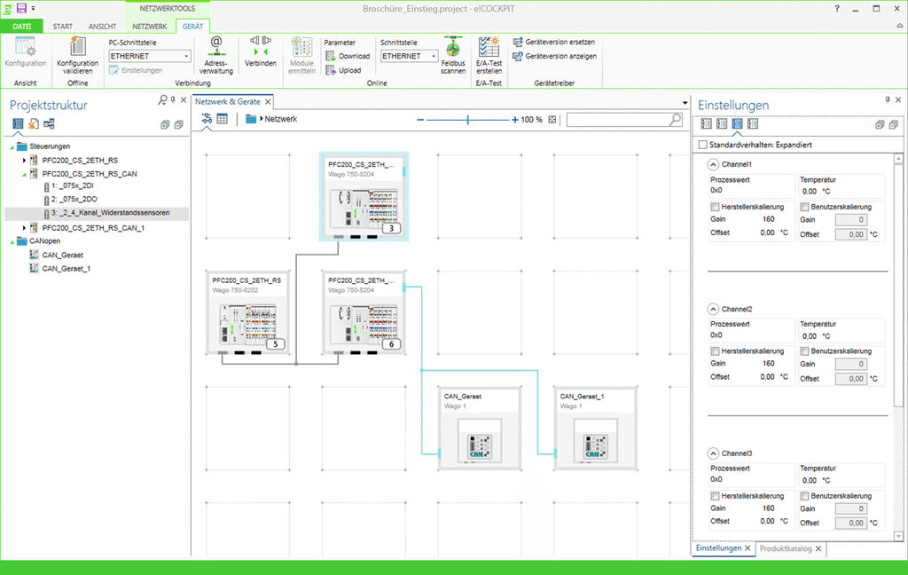Click the parameter Upload icon
Screen dimensions: 908x575
330,70
